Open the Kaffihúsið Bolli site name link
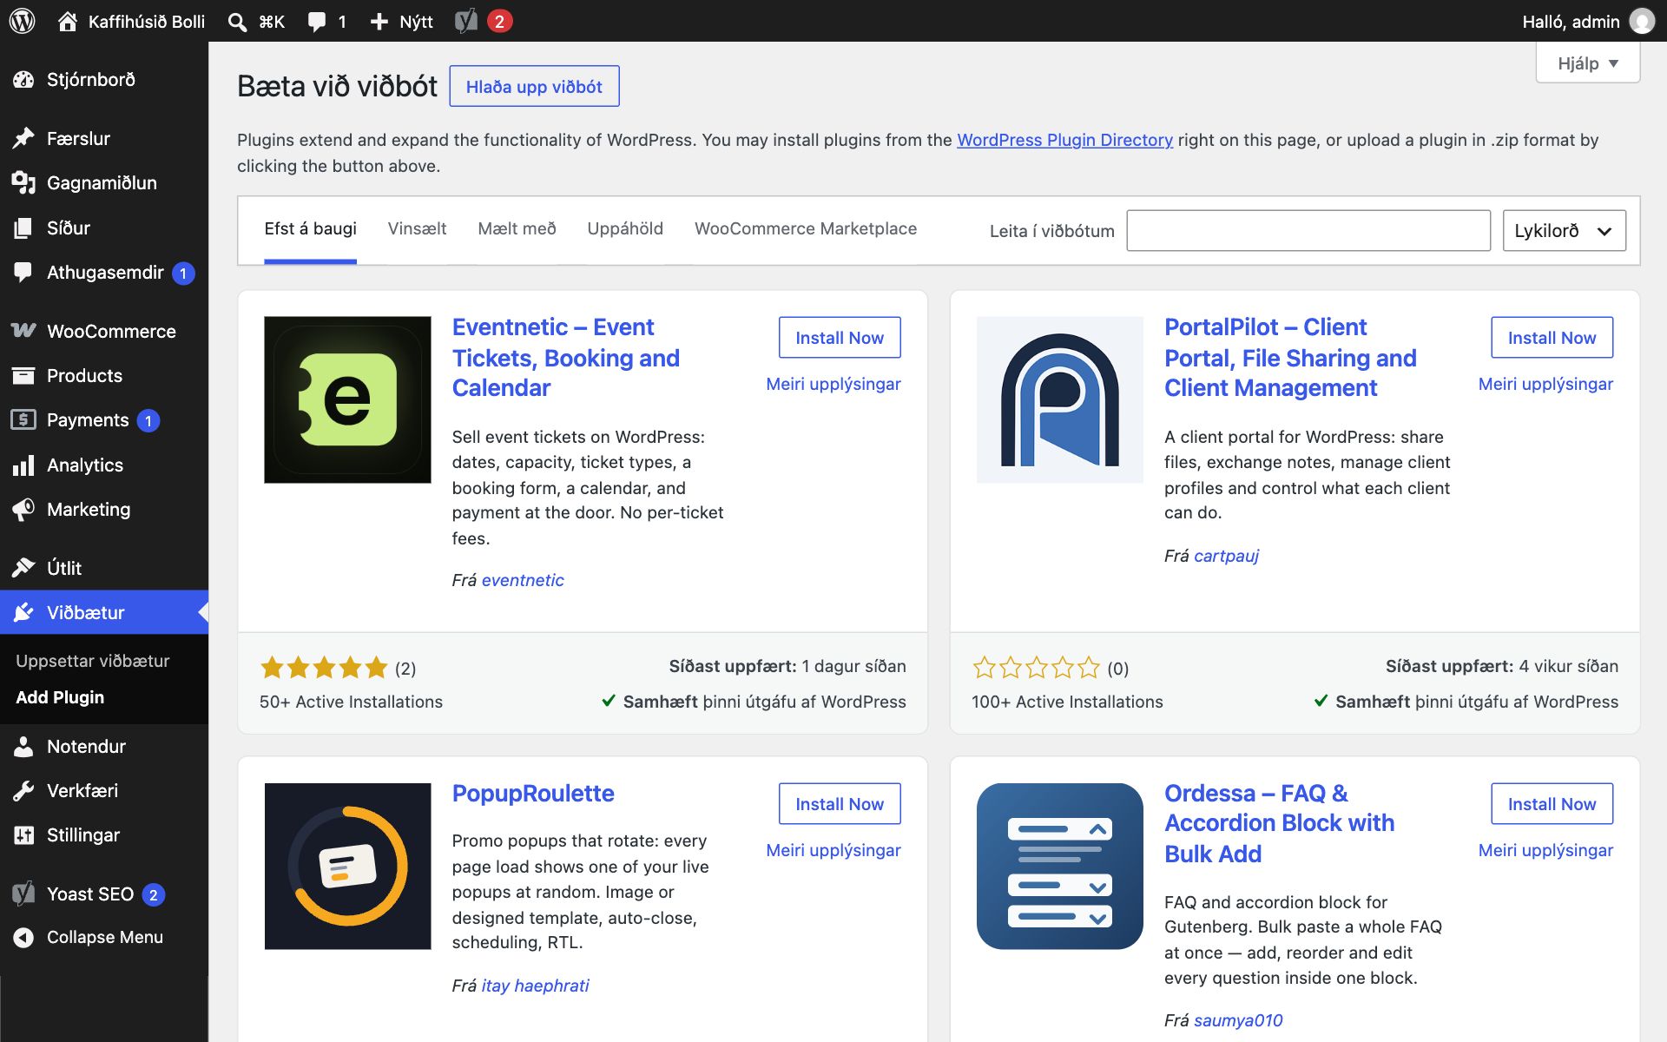The image size is (1667, 1042). coord(146,22)
